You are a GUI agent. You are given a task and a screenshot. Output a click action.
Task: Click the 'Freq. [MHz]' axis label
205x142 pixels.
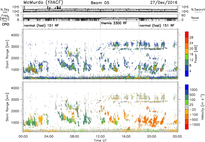[5, 17]
